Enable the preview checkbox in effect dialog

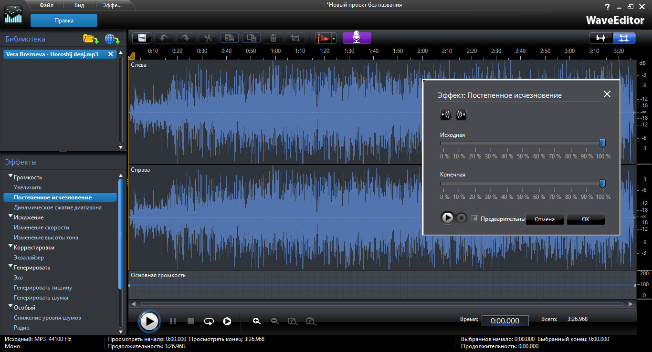click(x=475, y=218)
